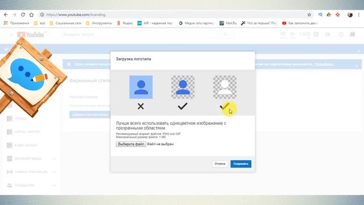364x205 pixels.
Task: Click the Добавить логотип канала button
Action: point(90,114)
